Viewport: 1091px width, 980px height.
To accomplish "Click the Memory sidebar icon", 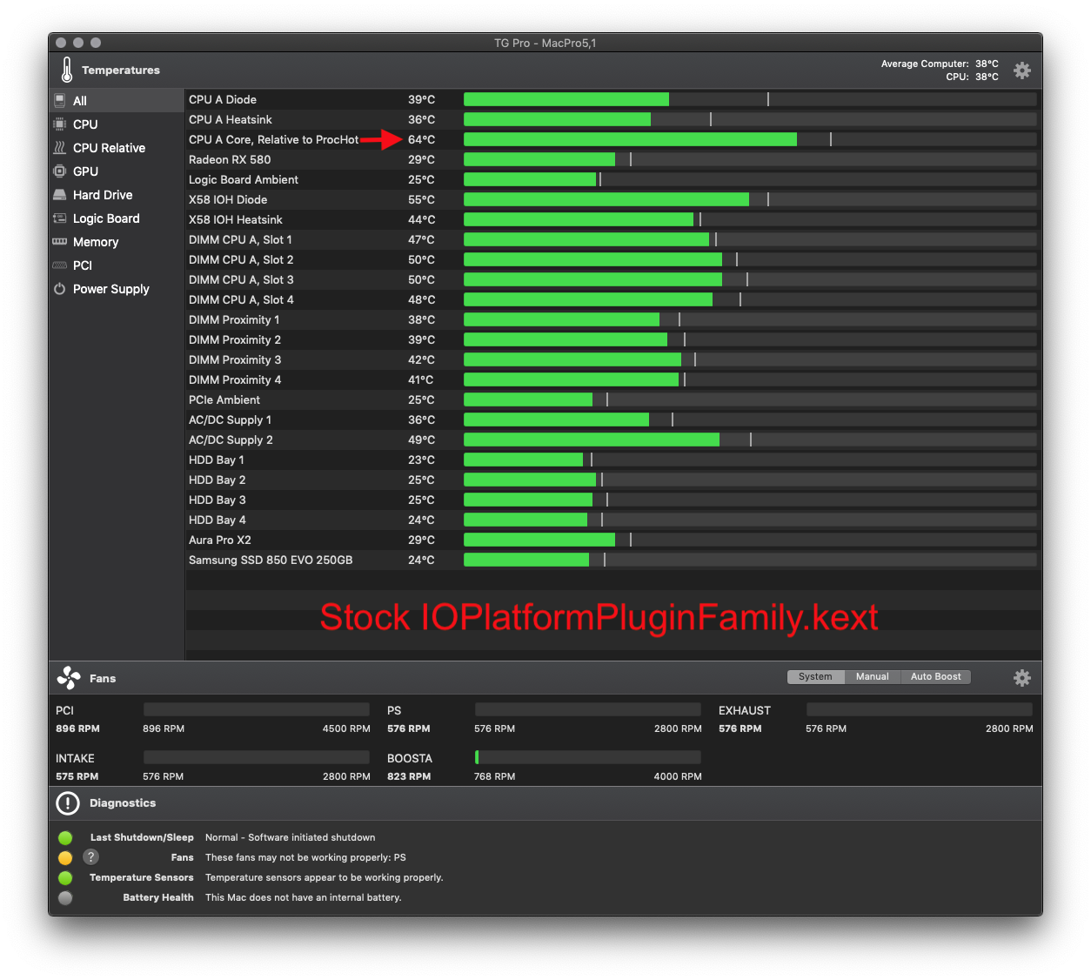I will coord(59,241).
